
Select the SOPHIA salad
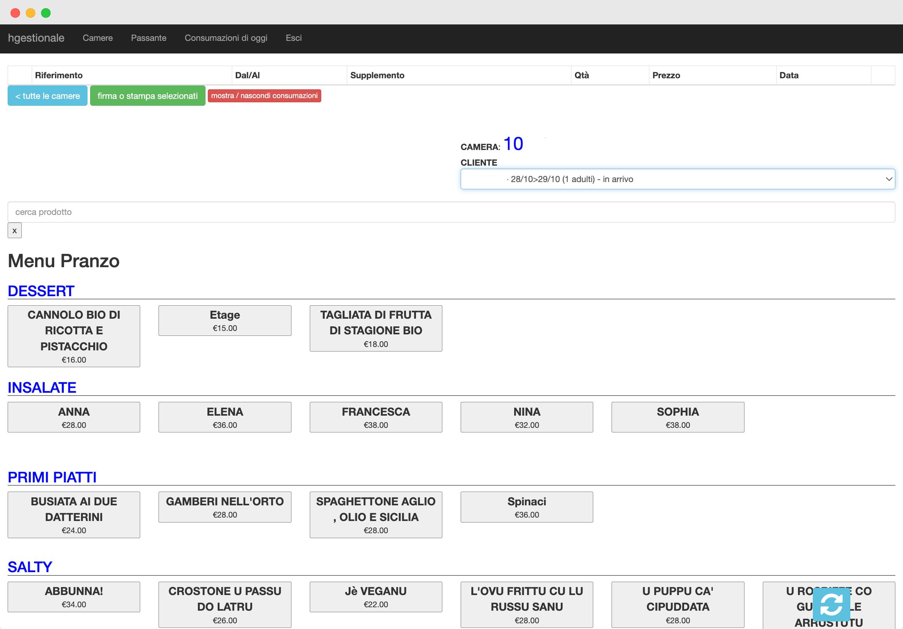[678, 417]
